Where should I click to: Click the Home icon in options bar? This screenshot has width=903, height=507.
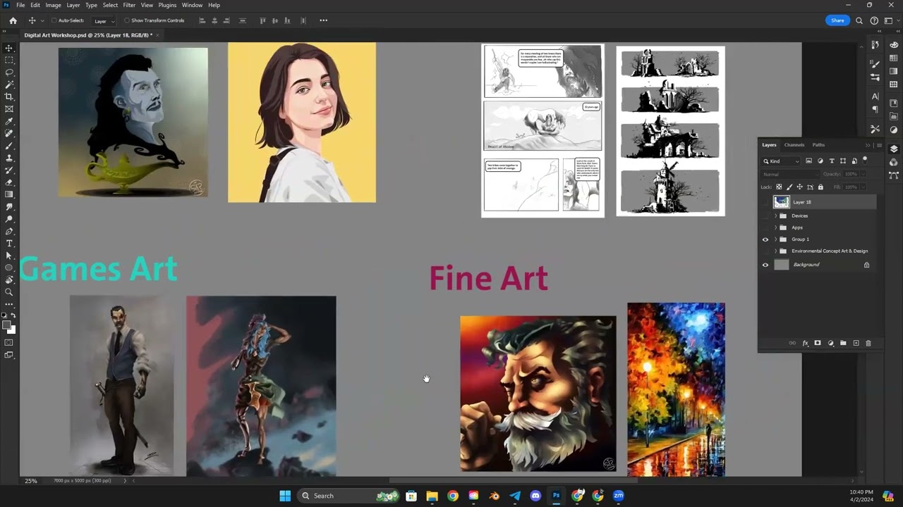13,20
